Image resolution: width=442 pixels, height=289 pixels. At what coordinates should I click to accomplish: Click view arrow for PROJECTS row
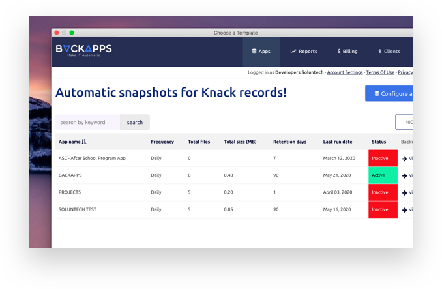pyautogui.click(x=404, y=193)
